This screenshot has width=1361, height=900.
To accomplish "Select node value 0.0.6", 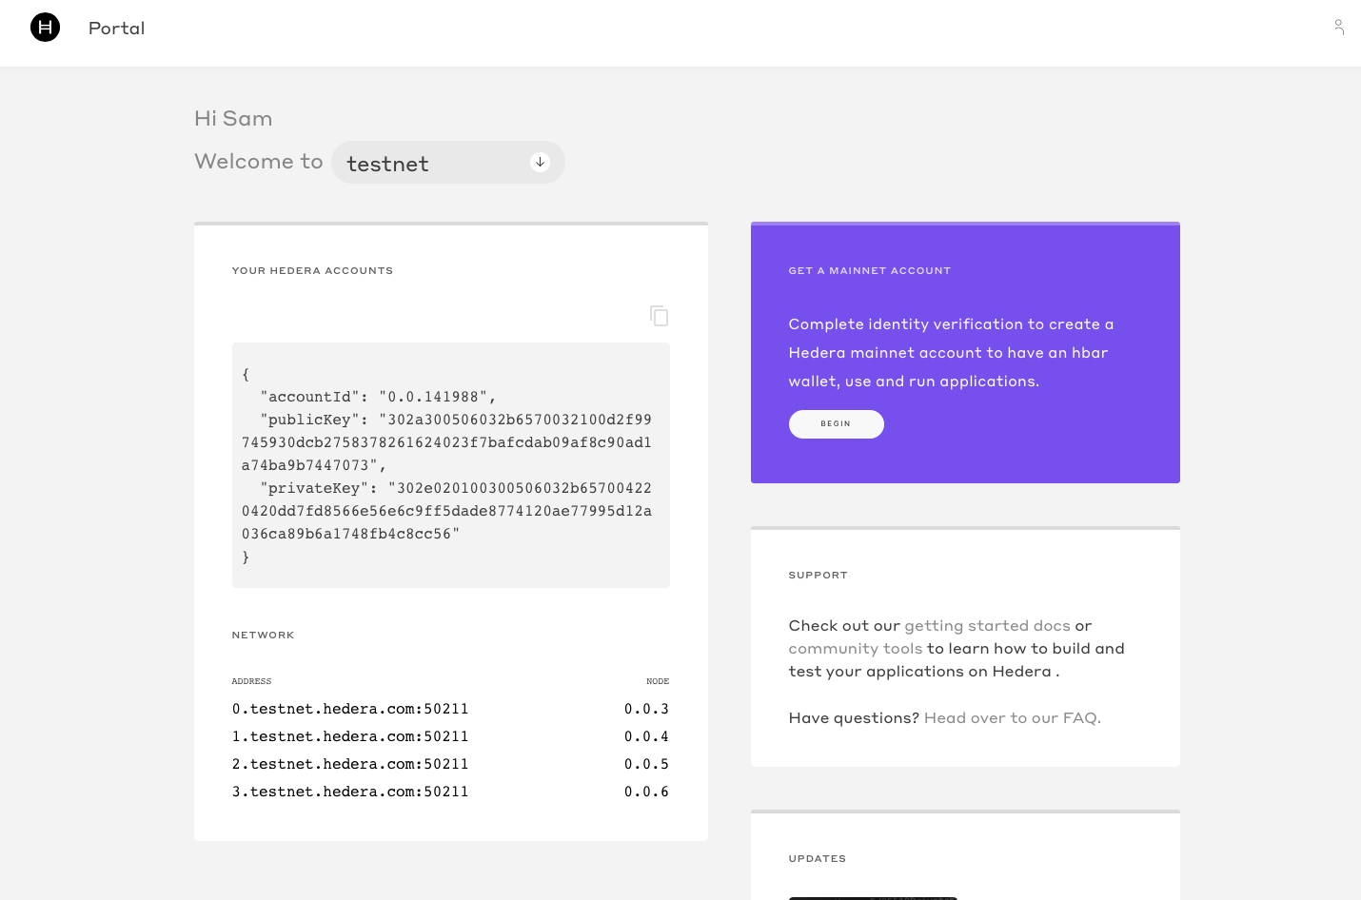I will click(647, 792).
